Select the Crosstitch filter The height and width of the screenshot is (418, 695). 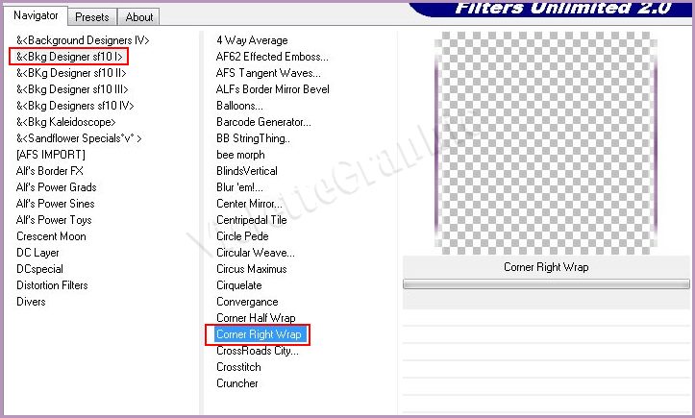tap(238, 367)
